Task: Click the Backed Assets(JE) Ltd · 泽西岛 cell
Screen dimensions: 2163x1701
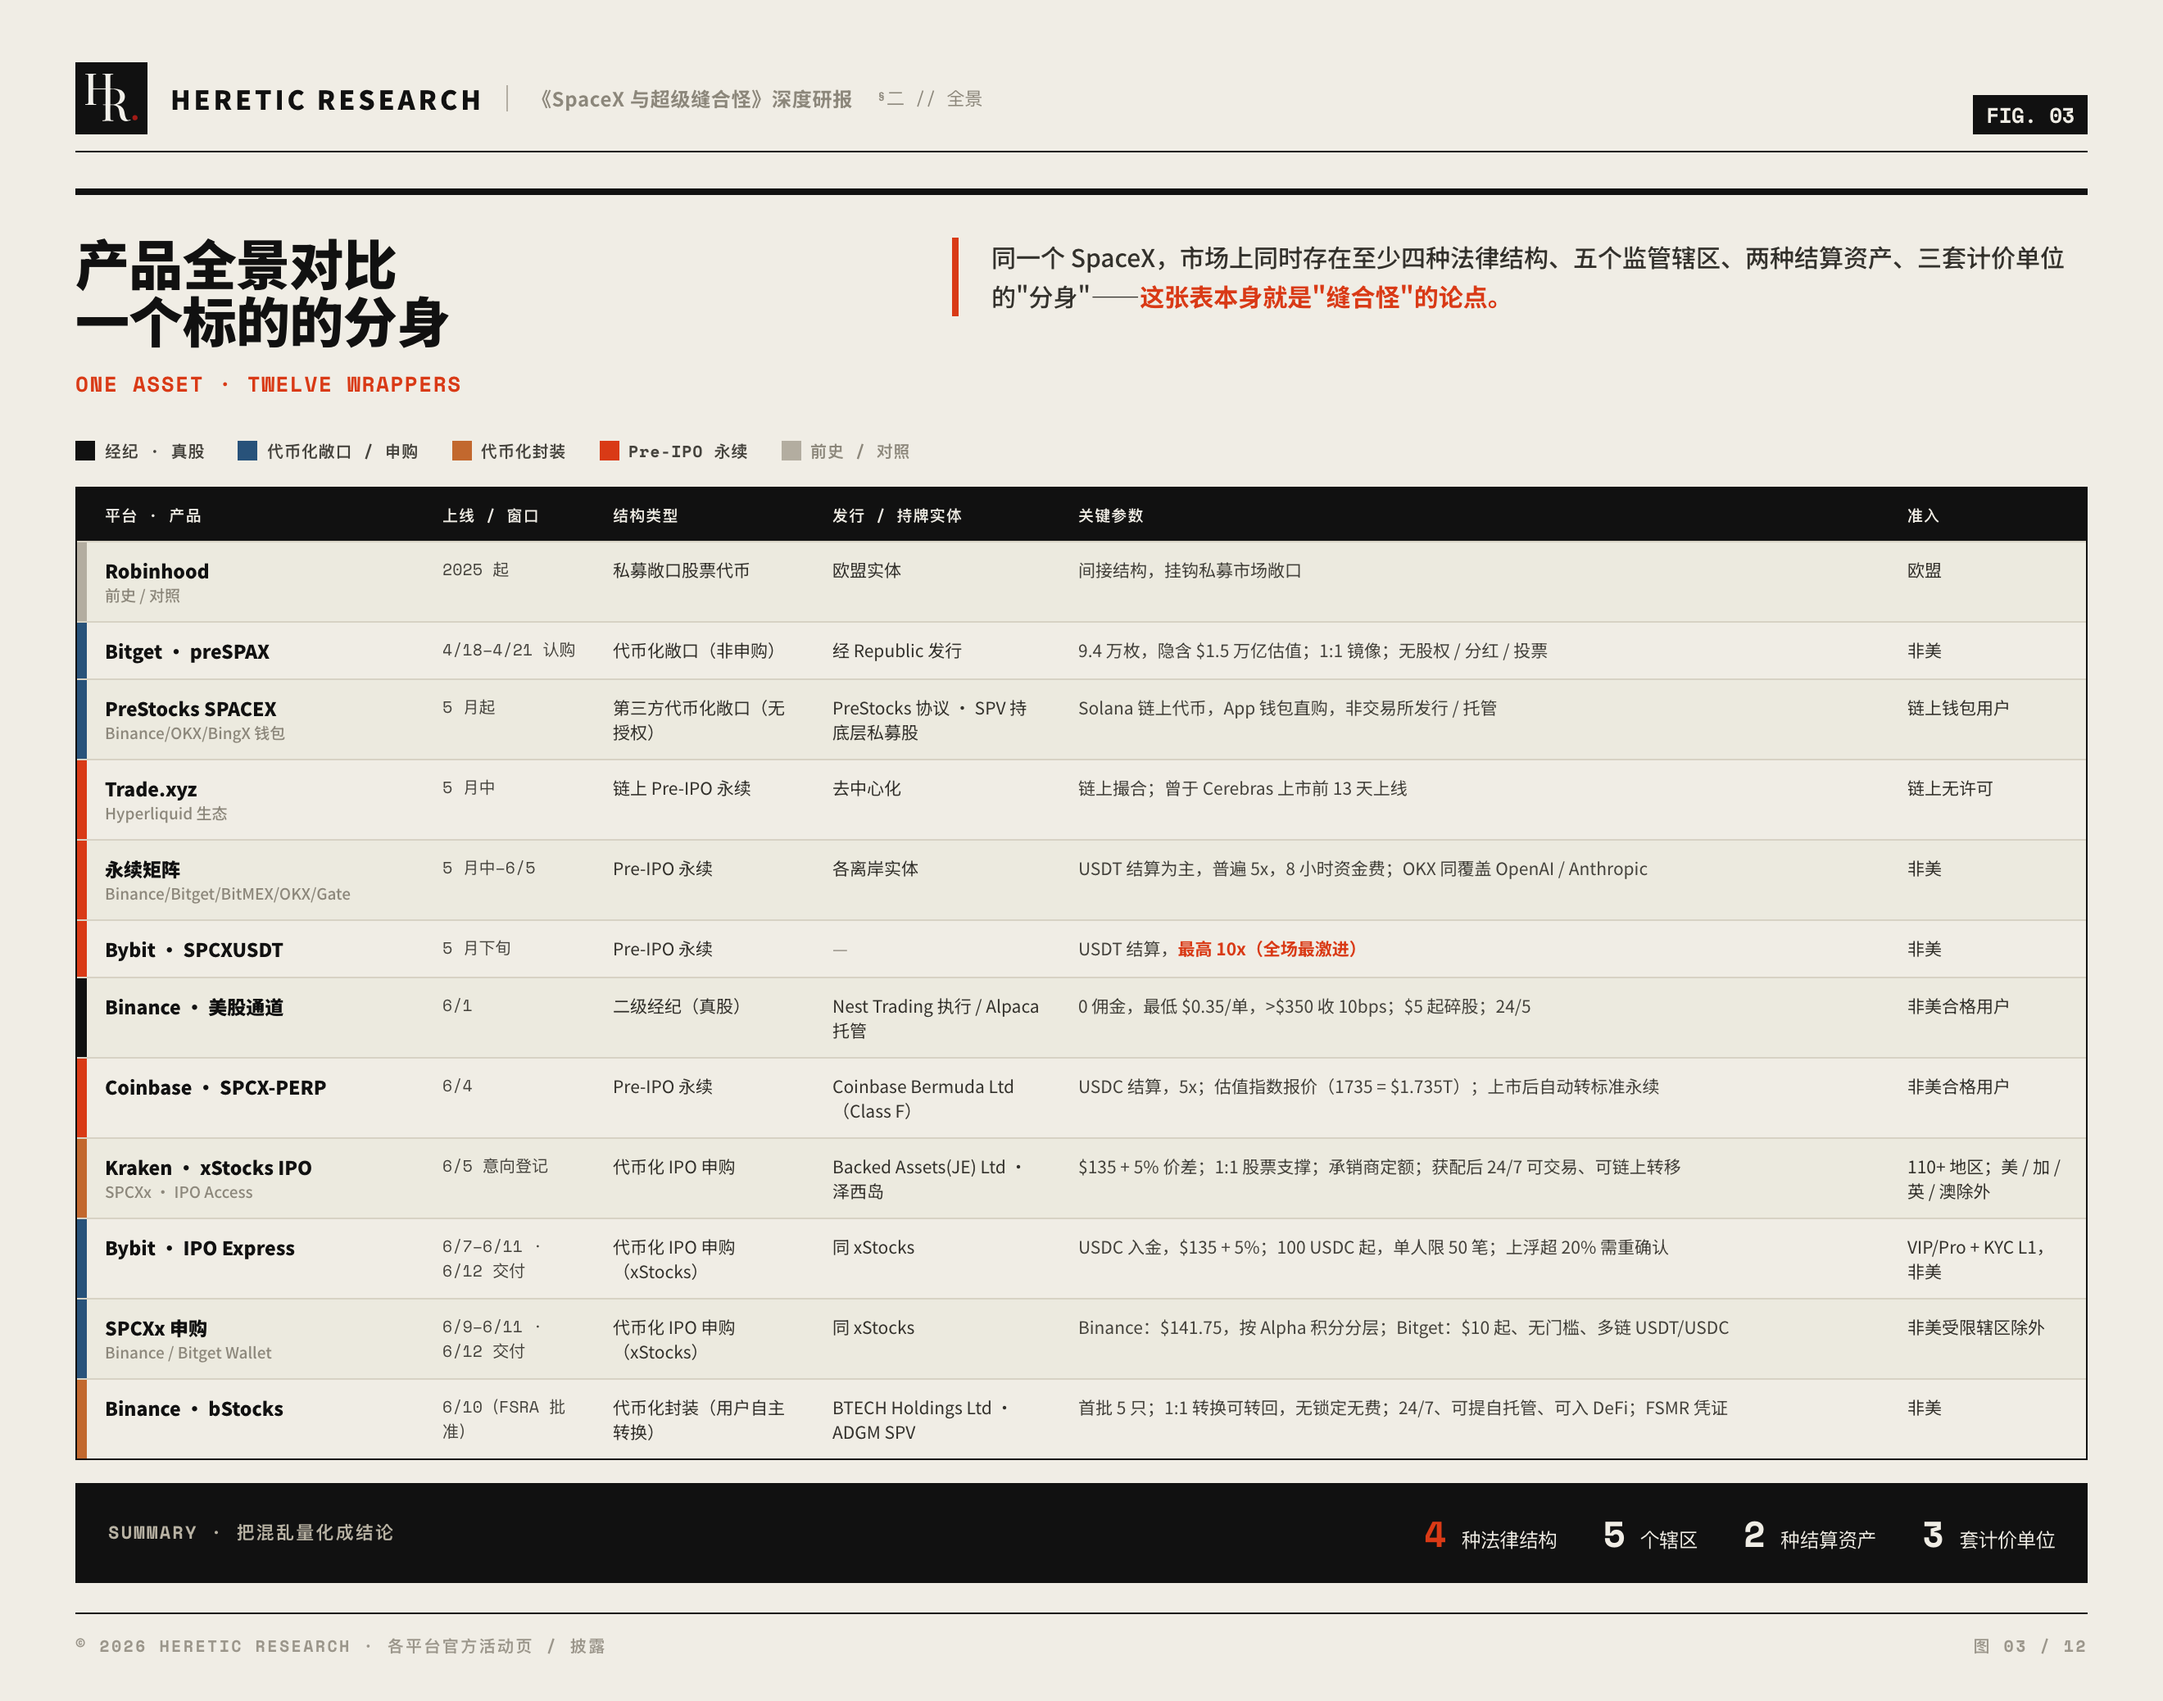Action: click(928, 1179)
